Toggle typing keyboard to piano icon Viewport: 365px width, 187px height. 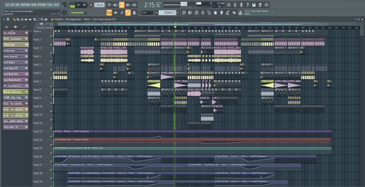109,13
